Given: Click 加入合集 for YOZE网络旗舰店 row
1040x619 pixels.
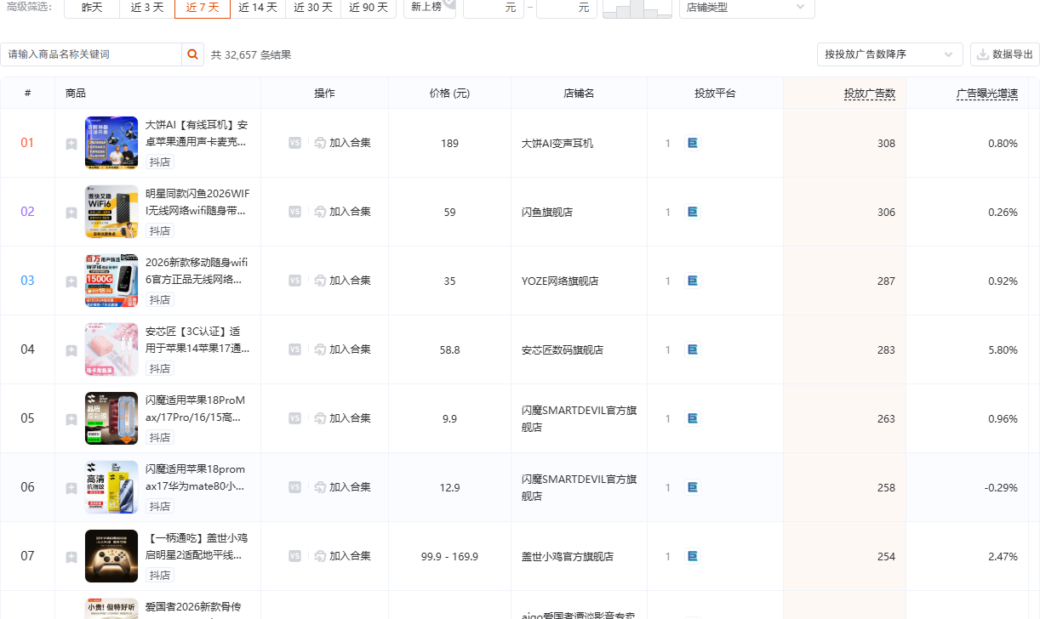Looking at the screenshot, I should (343, 281).
